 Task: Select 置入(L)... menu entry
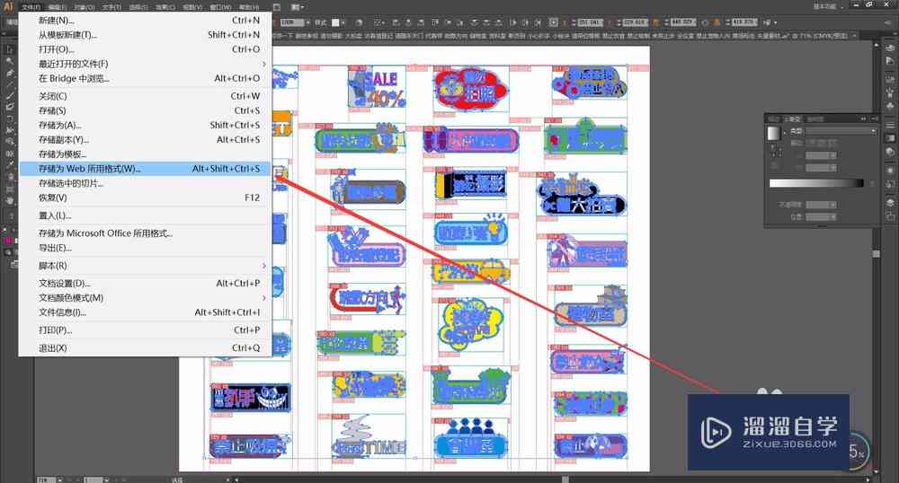point(145,215)
